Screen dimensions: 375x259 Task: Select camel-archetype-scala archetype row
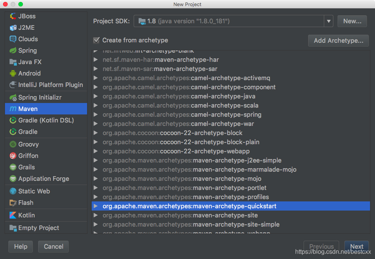pos(231,105)
